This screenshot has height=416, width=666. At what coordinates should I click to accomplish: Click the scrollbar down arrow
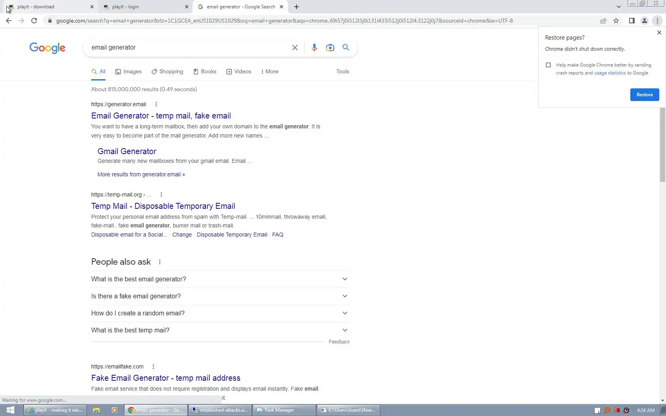(662, 401)
